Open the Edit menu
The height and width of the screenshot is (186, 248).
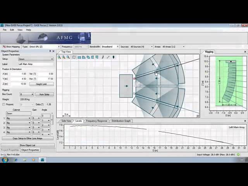12,30
